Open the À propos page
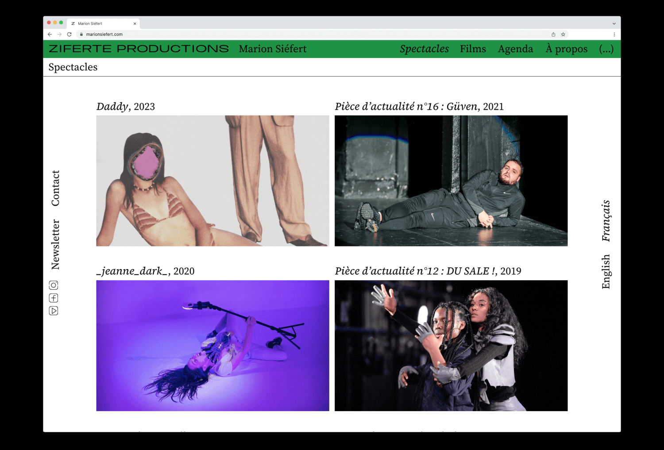This screenshot has height=450, width=664. coord(567,49)
